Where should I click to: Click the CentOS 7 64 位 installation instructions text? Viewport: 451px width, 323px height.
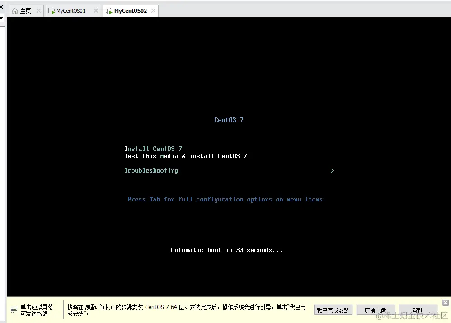coord(186,310)
